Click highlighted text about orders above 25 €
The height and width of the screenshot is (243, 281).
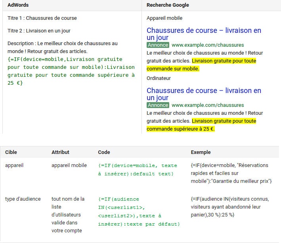click(x=201, y=125)
